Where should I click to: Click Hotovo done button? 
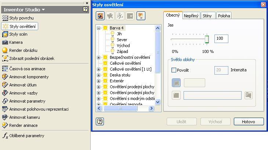(249, 122)
